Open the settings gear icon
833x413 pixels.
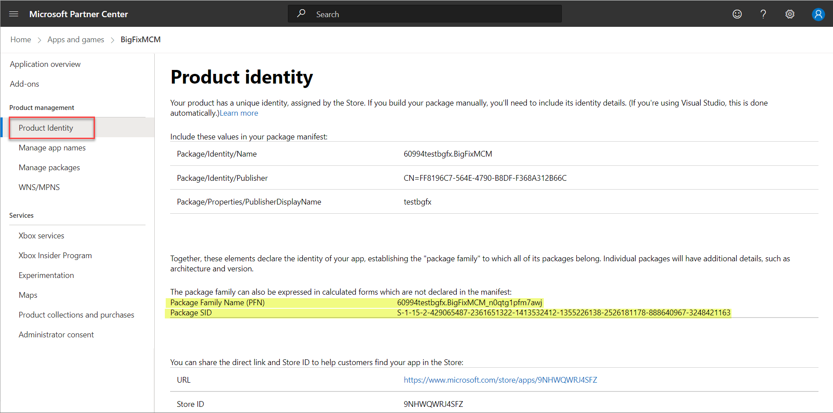coord(790,14)
